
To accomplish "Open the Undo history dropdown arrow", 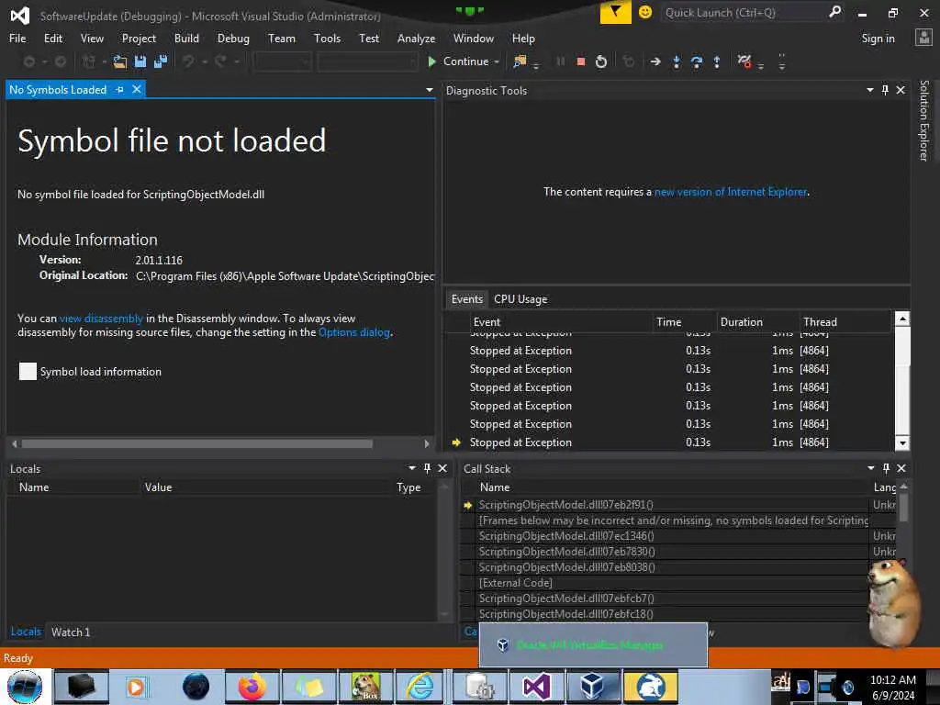I will click(205, 62).
